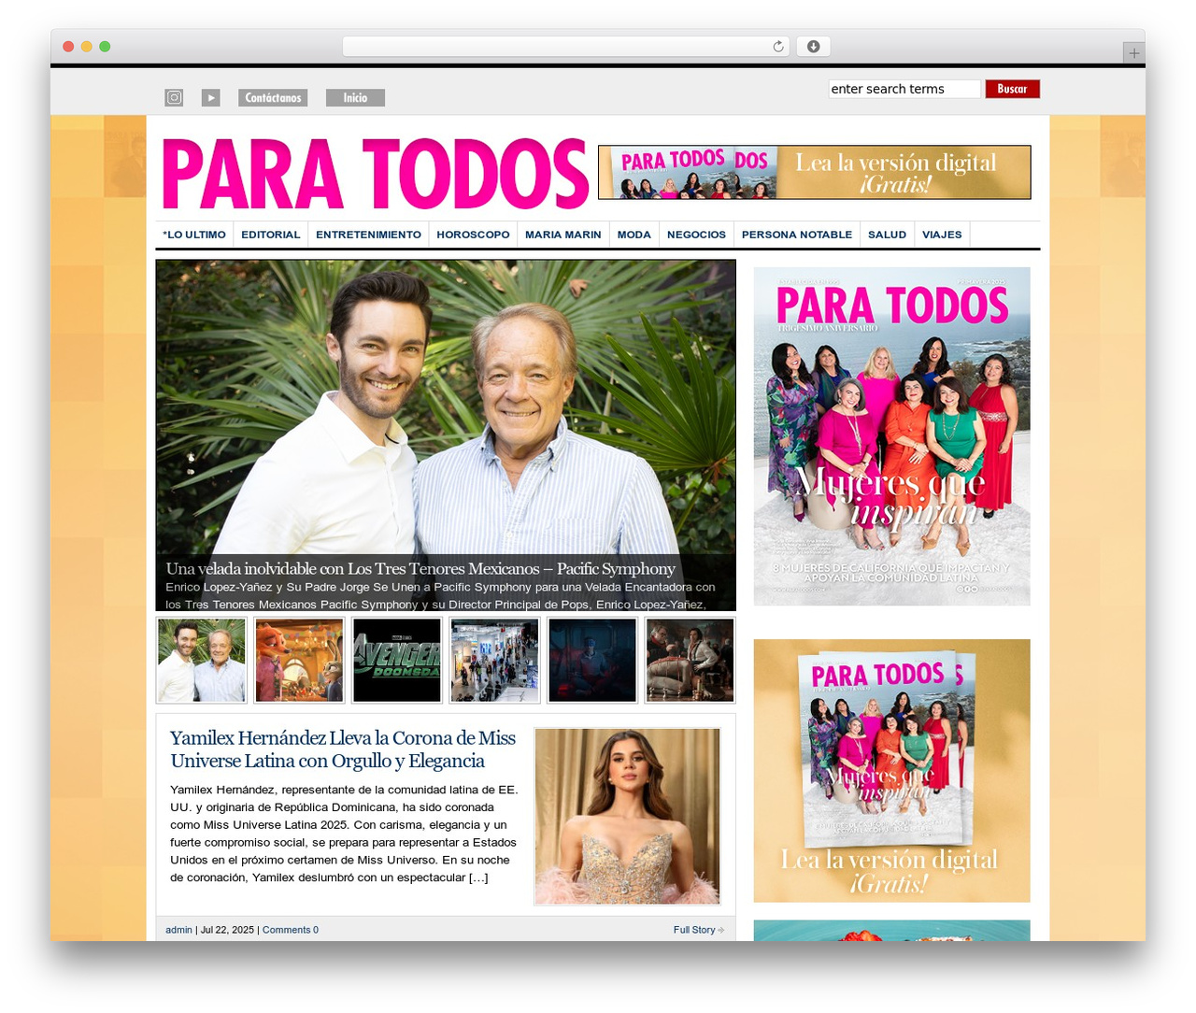The height and width of the screenshot is (1013, 1196).
Task: Click the sidebar digital version Gratis ad
Action: [892, 771]
